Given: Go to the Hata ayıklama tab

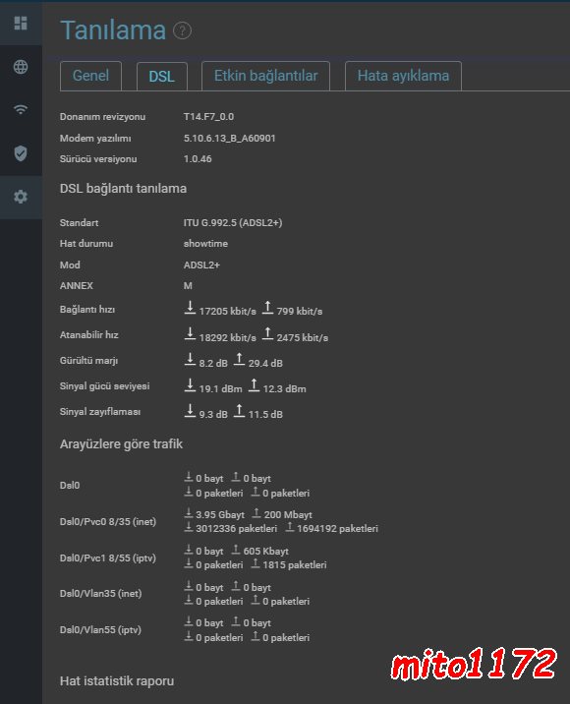Looking at the screenshot, I should pyautogui.click(x=403, y=76).
